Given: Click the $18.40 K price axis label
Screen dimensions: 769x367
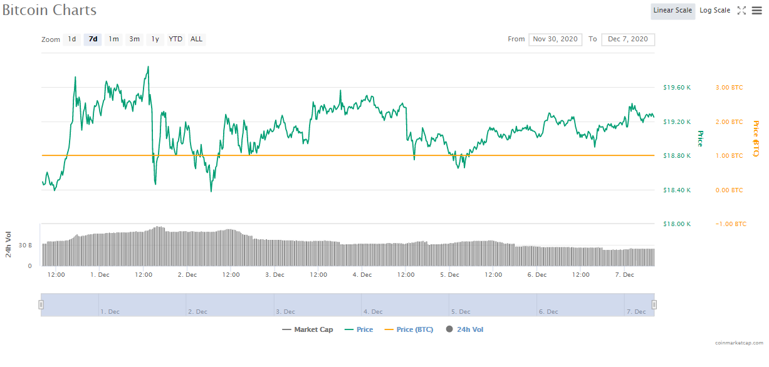Looking at the screenshot, I should [677, 190].
